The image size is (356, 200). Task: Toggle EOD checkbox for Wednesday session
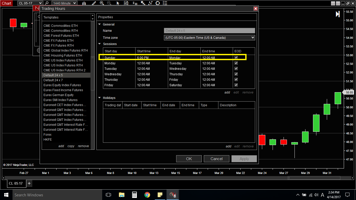point(236,74)
